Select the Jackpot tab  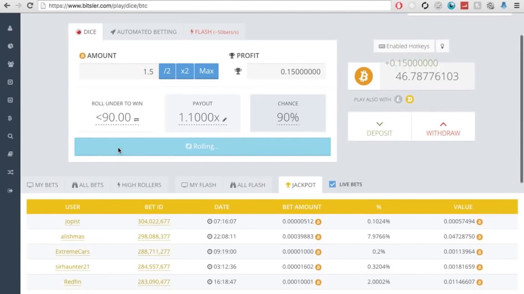click(x=300, y=185)
